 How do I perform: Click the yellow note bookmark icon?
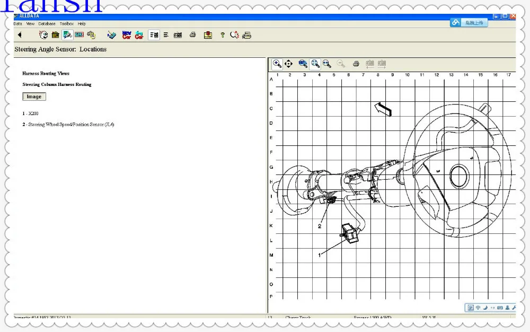pos(208,35)
